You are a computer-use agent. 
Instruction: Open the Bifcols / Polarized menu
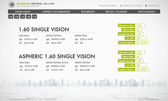tap(116, 12)
